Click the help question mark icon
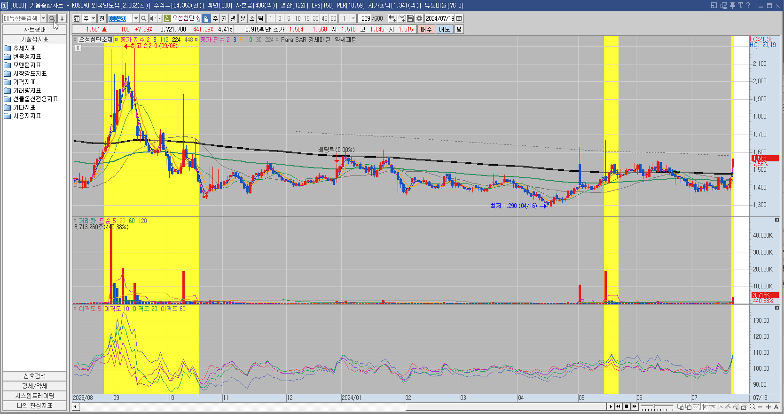 tap(748, 5)
